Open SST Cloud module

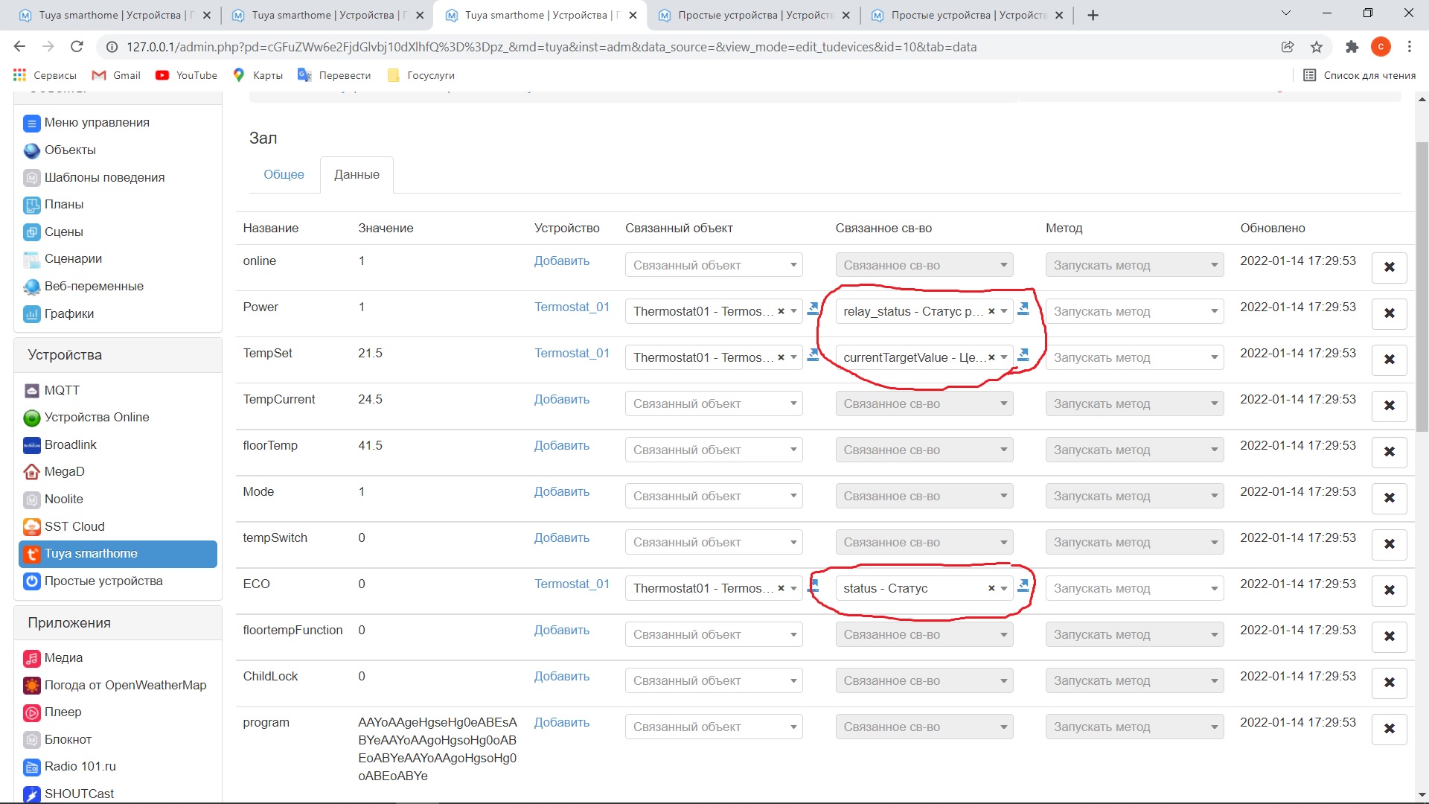point(74,526)
